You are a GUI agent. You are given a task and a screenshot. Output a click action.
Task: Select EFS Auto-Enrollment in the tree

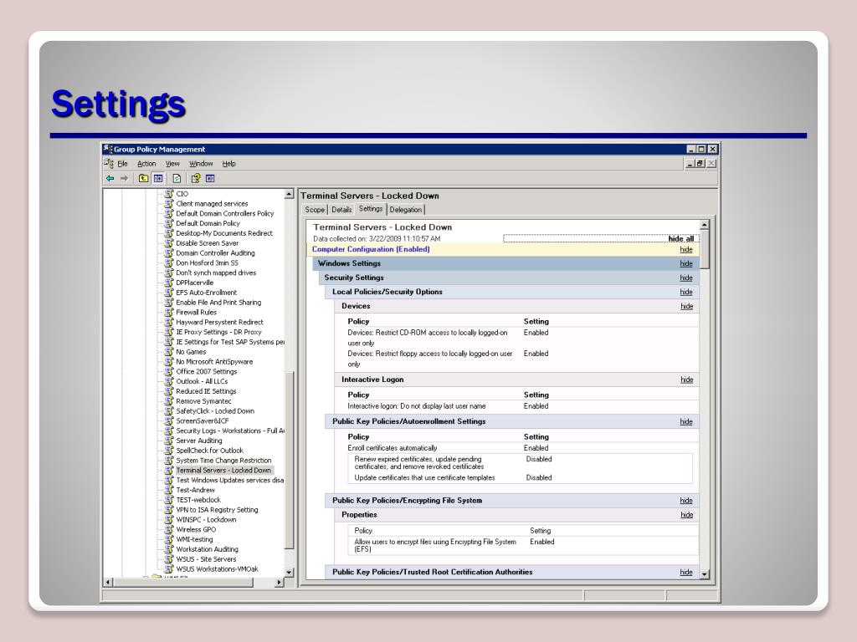click(206, 293)
